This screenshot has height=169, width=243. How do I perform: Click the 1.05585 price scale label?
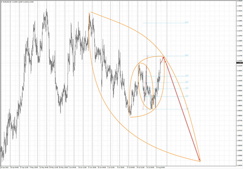(239, 155)
